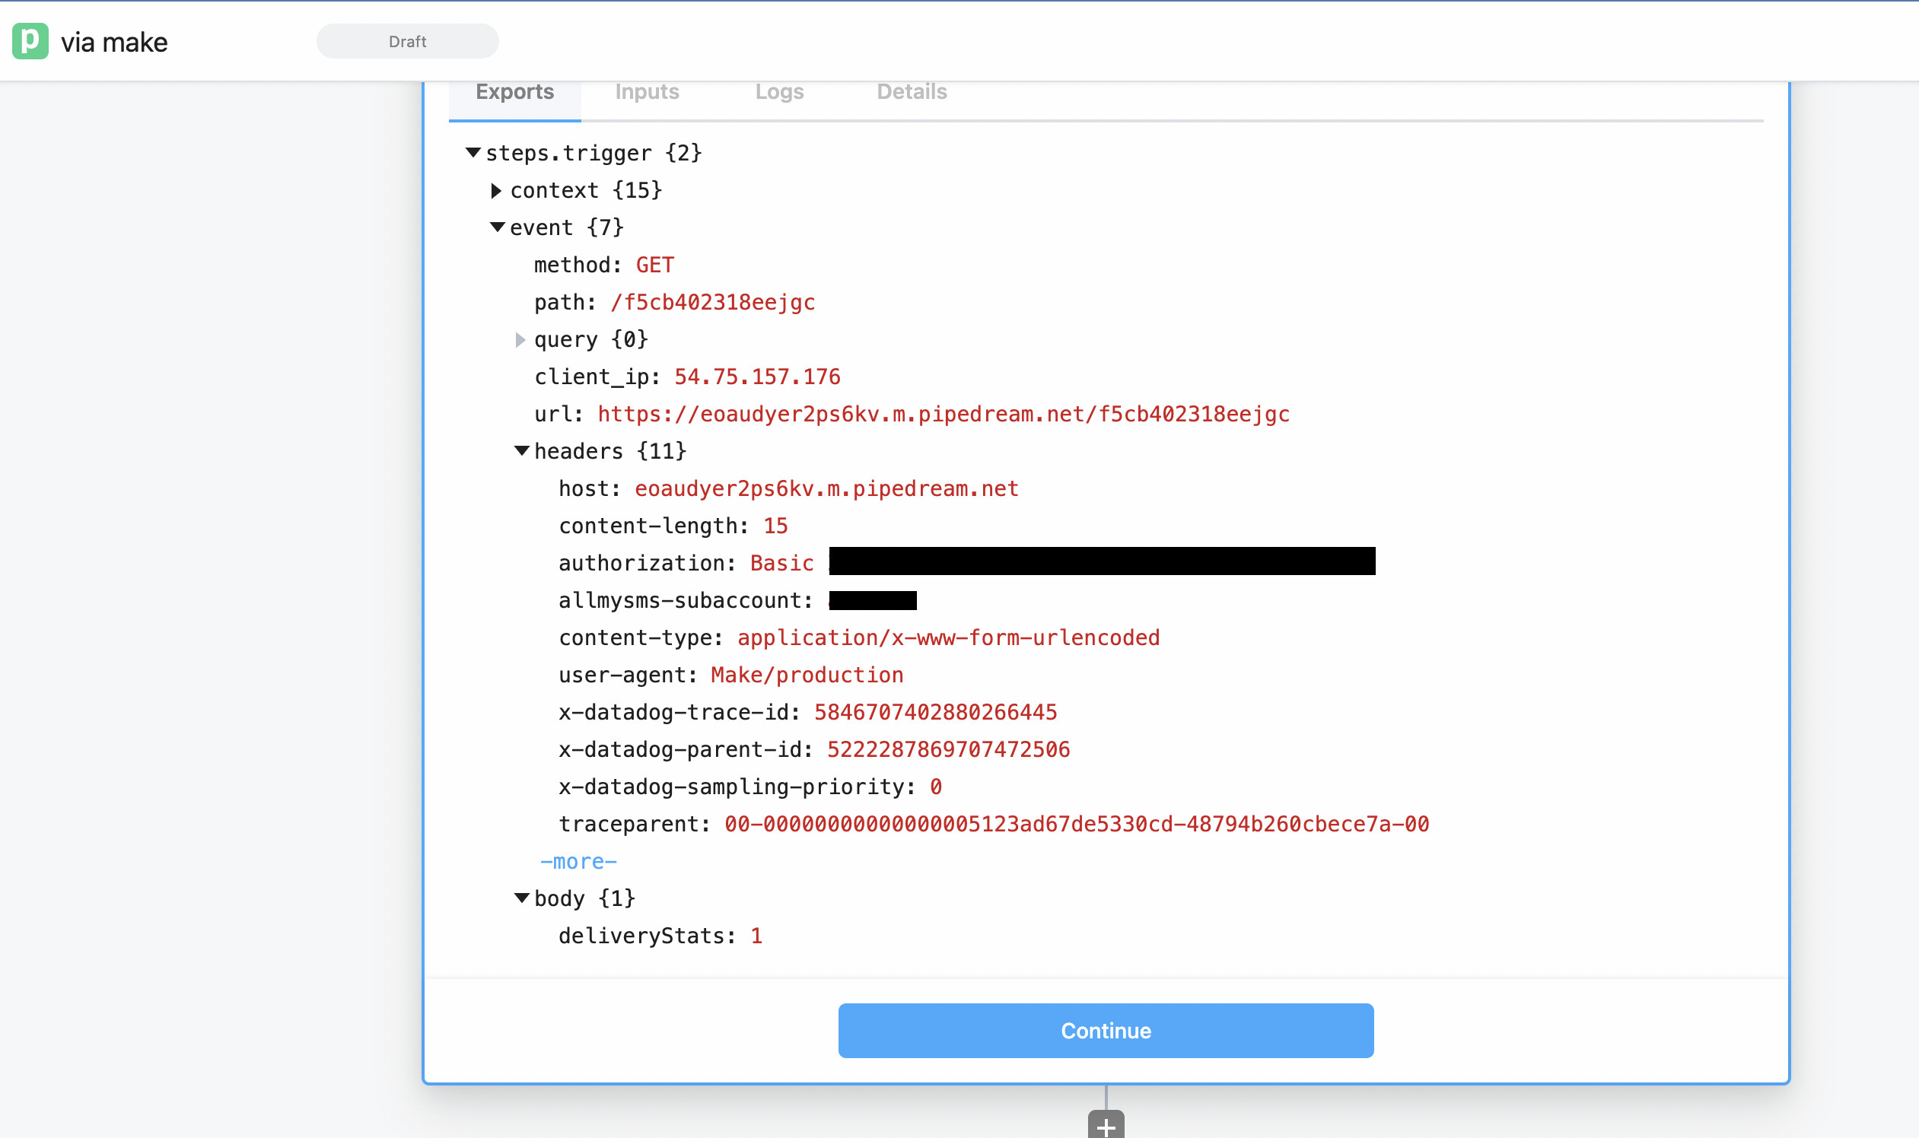Collapse the body {1} node
The width and height of the screenshot is (1919, 1138).
(522, 898)
